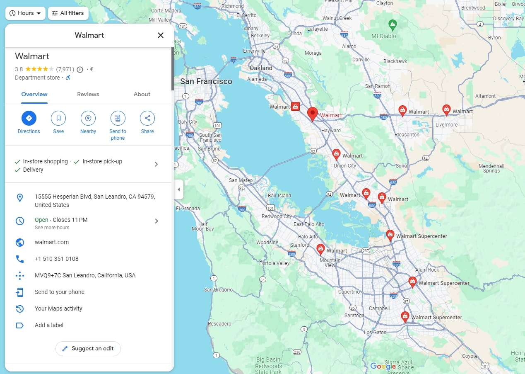The width and height of the screenshot is (525, 374).
Task: Open the Hours filter dropdown
Action: [25, 13]
